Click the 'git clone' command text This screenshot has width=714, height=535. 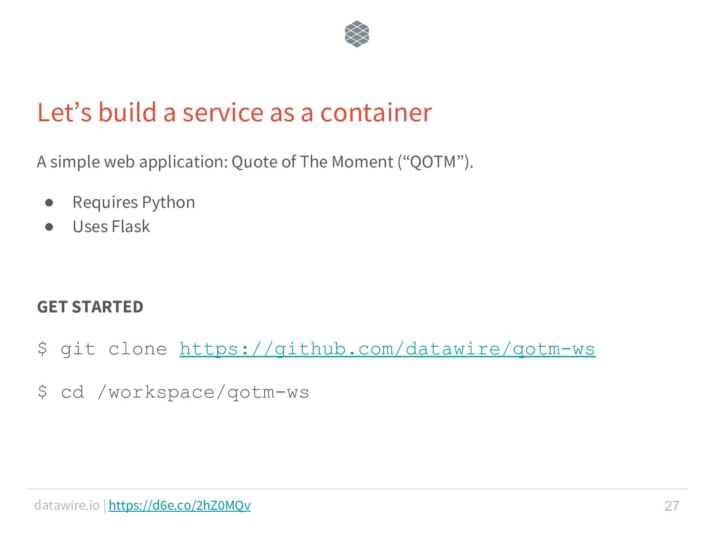(114, 349)
